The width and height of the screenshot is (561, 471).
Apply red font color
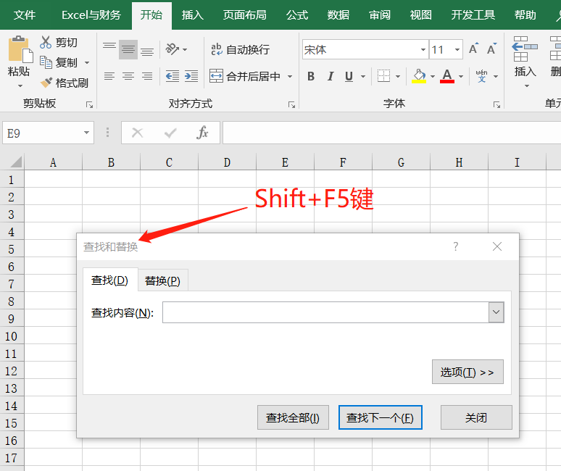[x=447, y=76]
